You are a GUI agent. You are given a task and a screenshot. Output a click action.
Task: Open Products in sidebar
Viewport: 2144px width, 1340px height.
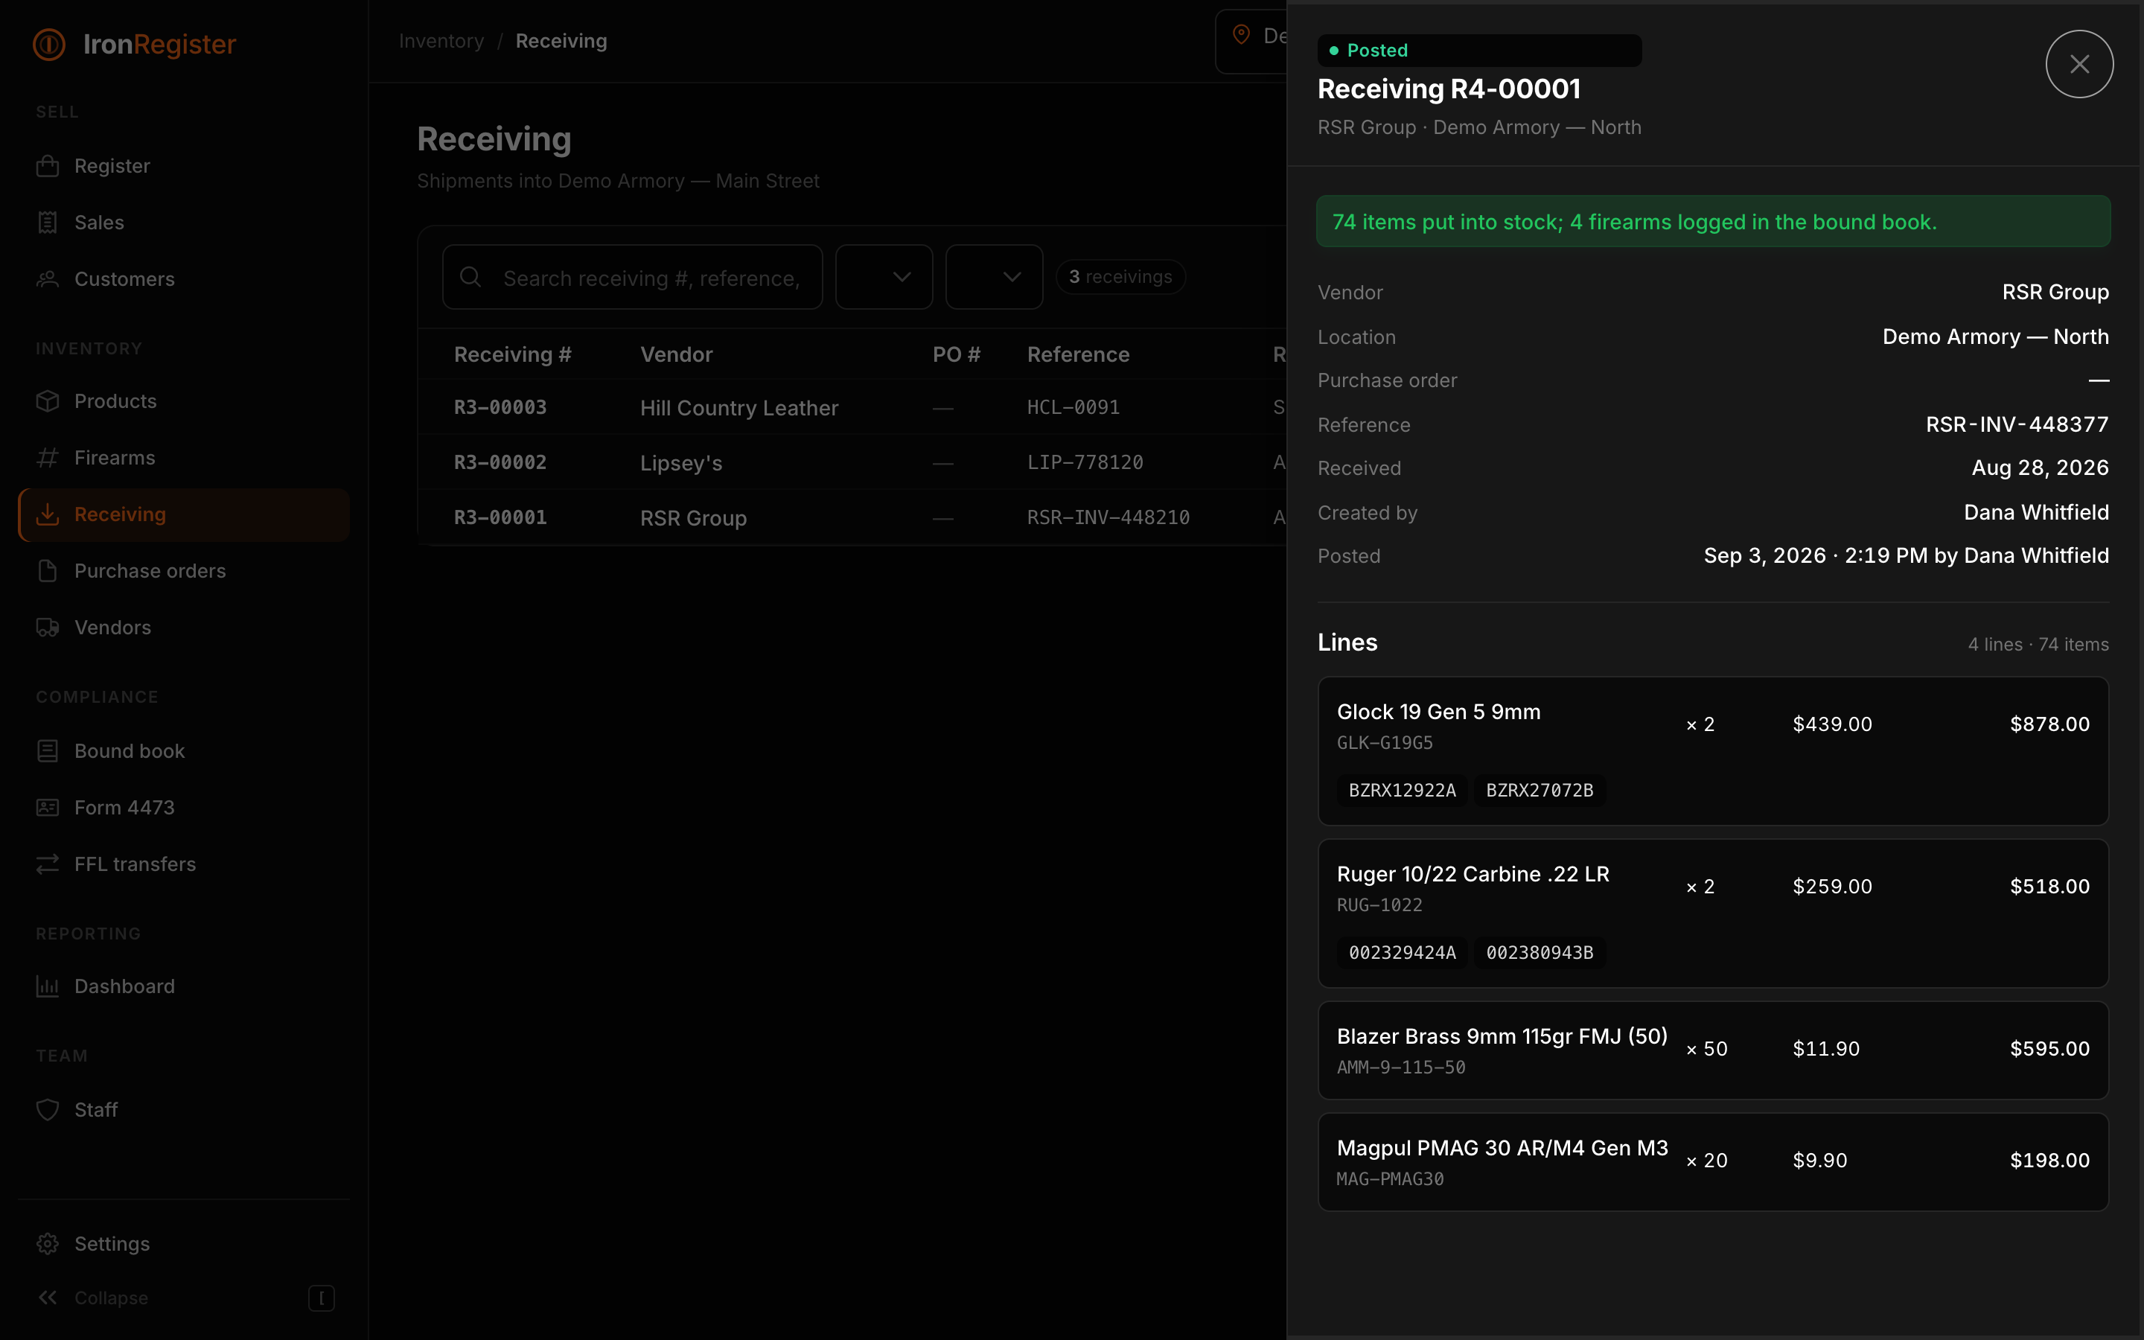tap(183, 401)
